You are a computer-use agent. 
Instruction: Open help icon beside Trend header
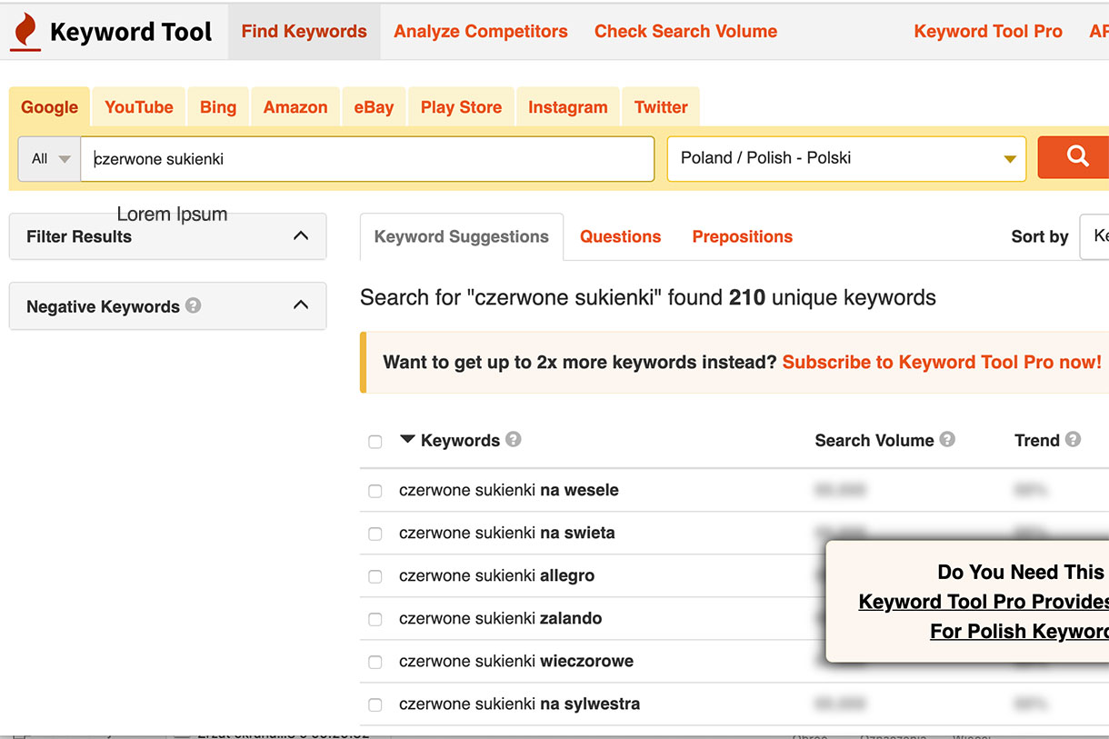(x=1073, y=439)
